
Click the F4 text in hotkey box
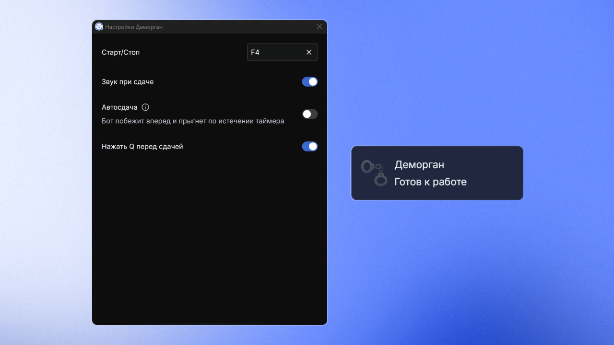tap(255, 52)
